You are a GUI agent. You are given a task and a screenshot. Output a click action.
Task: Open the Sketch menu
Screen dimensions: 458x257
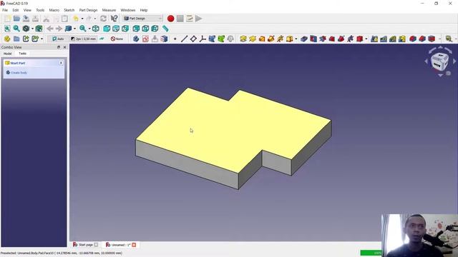click(69, 10)
